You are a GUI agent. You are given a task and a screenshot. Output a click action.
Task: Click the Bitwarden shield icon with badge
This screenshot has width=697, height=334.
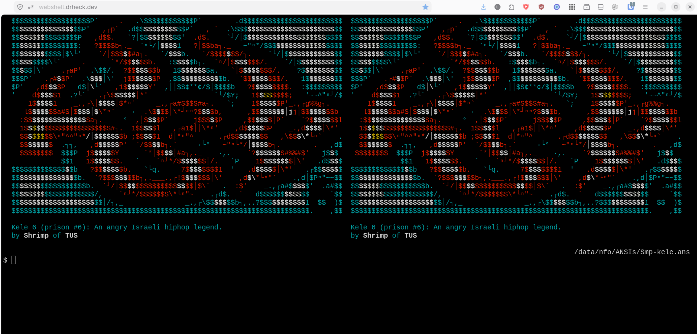pos(631,6)
